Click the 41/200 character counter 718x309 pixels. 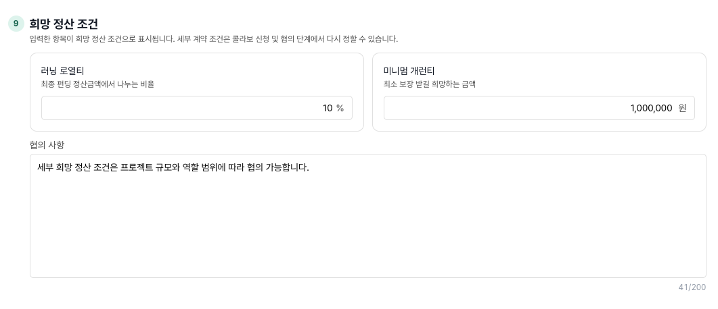692,287
